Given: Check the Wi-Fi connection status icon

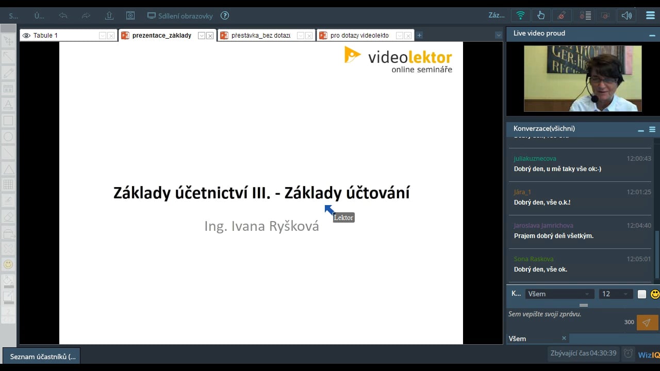Looking at the screenshot, I should [x=521, y=15].
